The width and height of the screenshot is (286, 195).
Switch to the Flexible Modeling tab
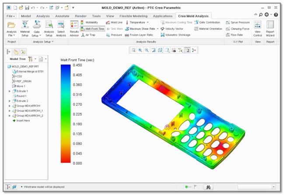133,16
